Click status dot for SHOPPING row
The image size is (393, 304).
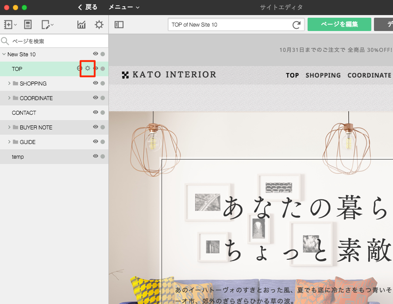103,83
